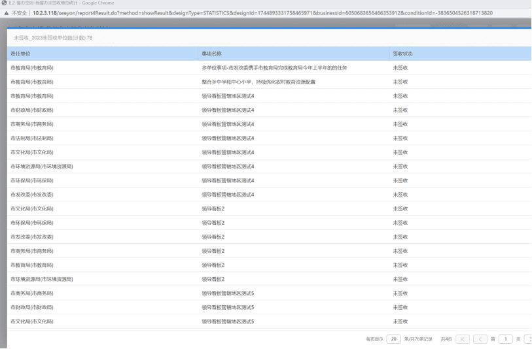Click 未签收 status in the 市法制局 row

(x=400, y=139)
